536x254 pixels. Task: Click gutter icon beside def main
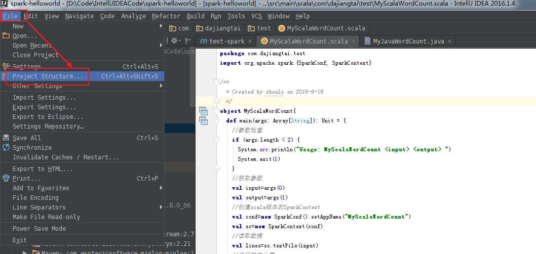[x=203, y=120]
